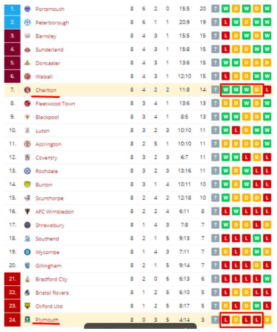The height and width of the screenshot is (332, 277).
Task: Click Charlton's most recent red L result
Action: [267, 90]
